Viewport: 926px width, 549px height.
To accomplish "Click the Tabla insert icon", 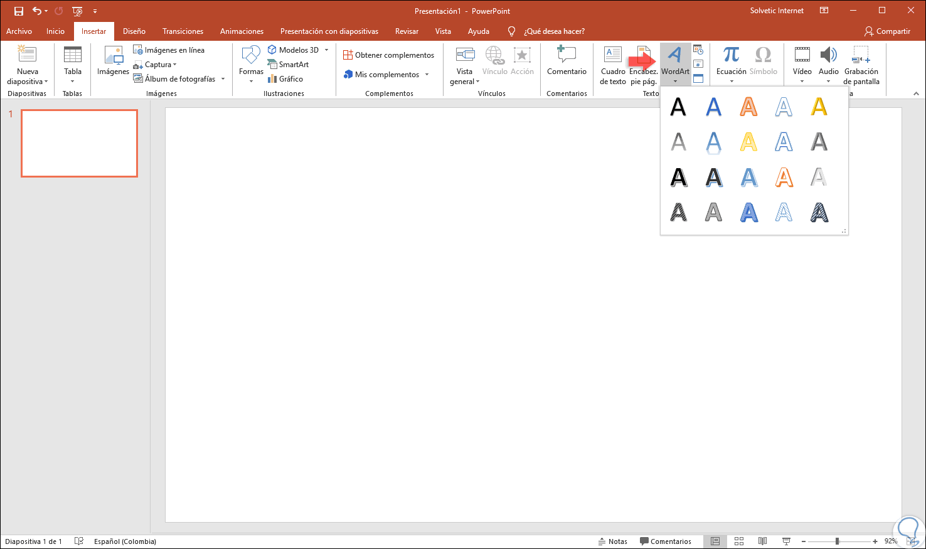I will point(73,55).
